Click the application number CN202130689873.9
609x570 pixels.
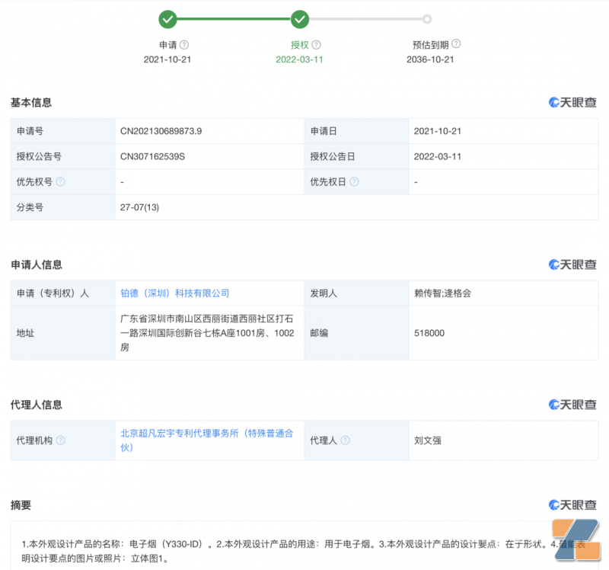click(161, 131)
